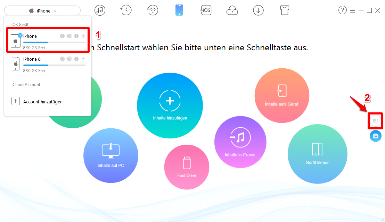
Task: Select the iPhone device in the list
Action: 48,40
